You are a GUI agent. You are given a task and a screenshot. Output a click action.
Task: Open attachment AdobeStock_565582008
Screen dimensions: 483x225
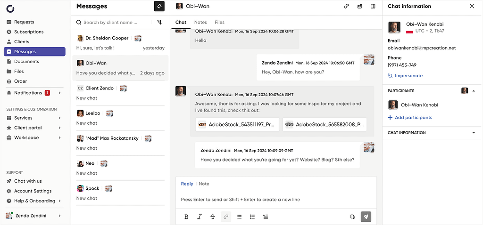(325, 124)
